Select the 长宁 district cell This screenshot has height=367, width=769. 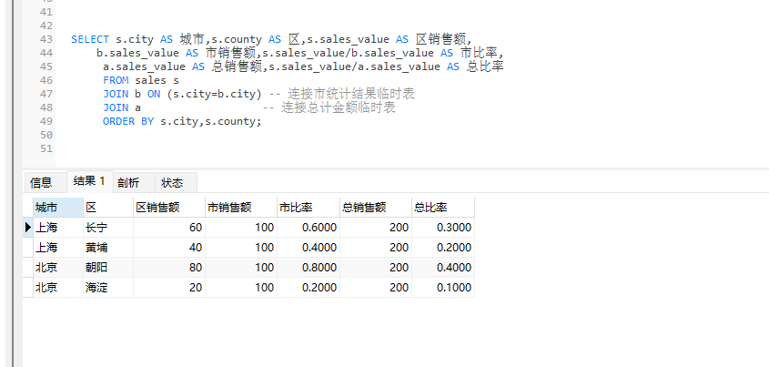coord(108,228)
